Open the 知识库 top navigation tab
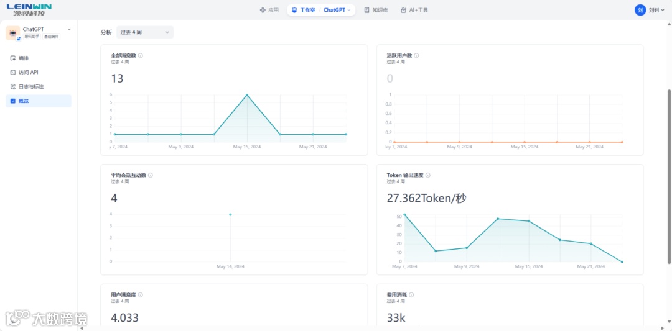This screenshot has height=331, width=672. (x=376, y=10)
